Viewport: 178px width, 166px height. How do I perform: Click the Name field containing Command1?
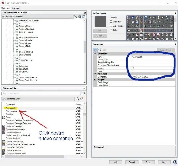click(154, 57)
